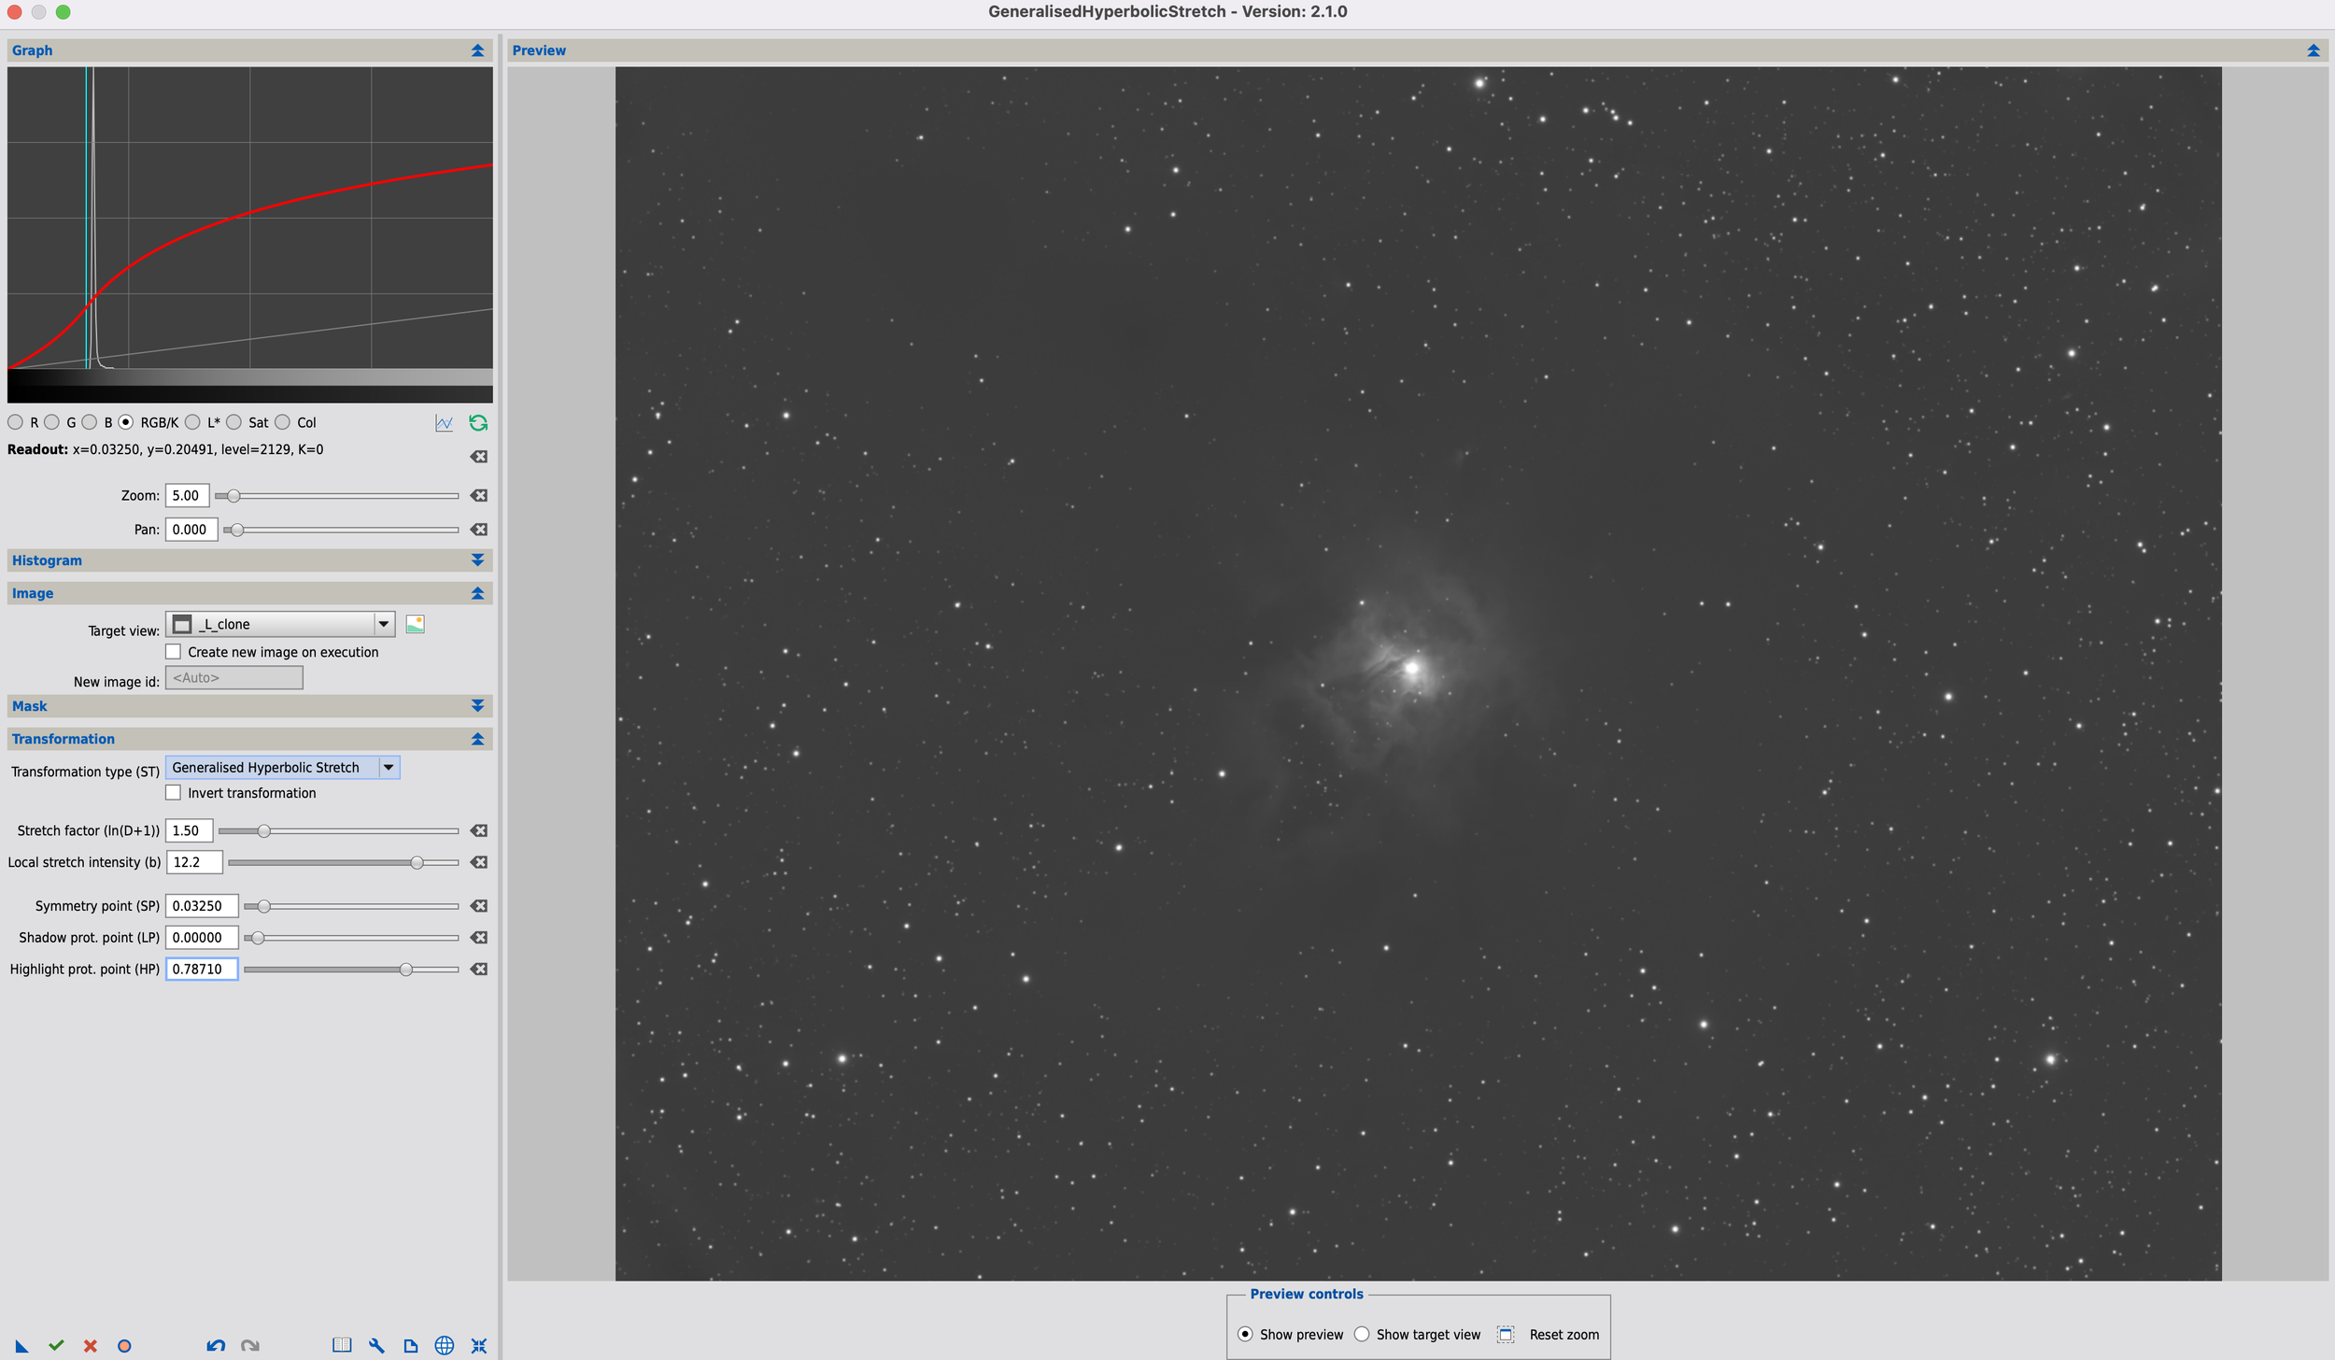
Task: Expand the Mask section
Action: [477, 706]
